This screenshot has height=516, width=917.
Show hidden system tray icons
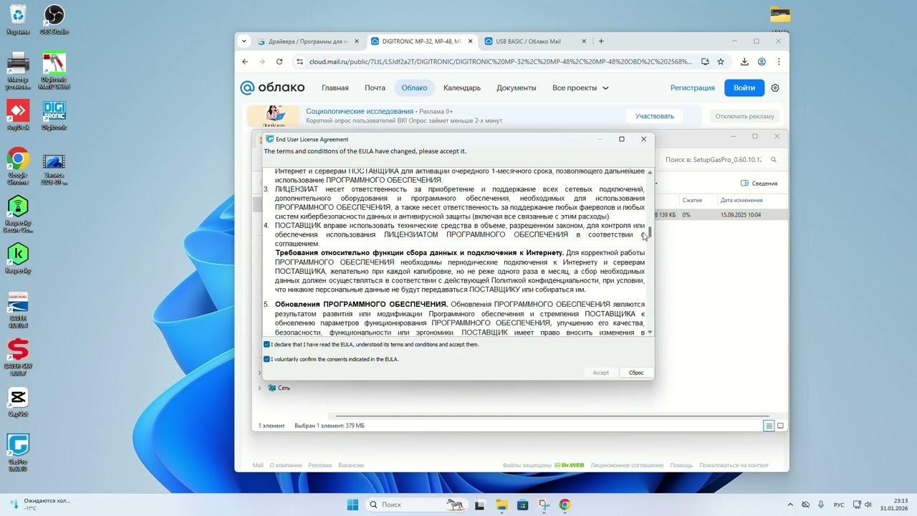tap(790, 505)
